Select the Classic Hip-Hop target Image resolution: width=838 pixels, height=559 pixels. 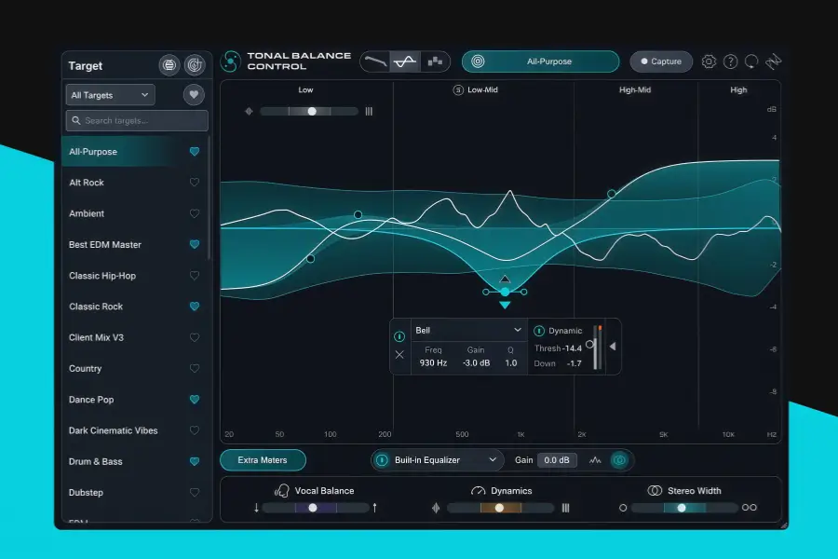click(x=102, y=275)
